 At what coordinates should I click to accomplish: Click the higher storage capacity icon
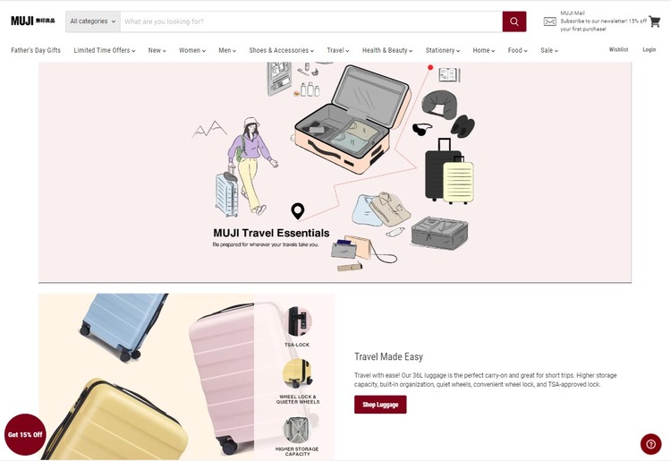point(297,431)
